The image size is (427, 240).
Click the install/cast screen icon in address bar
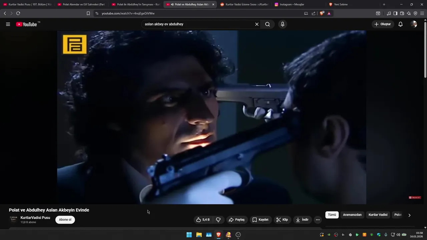[x=306, y=13]
